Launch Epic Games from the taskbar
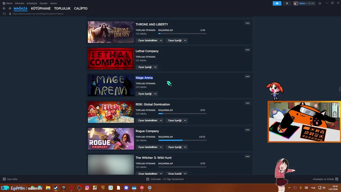The image size is (341, 192). 64,188
